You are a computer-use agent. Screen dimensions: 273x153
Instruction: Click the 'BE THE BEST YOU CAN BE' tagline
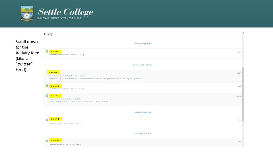tap(59, 18)
